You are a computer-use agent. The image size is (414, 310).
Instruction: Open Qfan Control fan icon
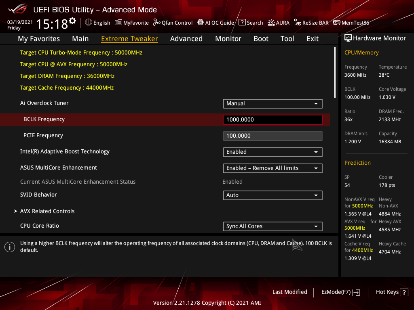point(157,23)
